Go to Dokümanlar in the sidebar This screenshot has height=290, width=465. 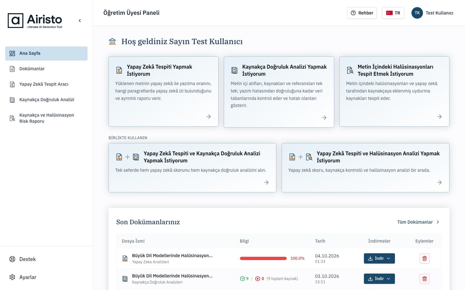pos(46,69)
